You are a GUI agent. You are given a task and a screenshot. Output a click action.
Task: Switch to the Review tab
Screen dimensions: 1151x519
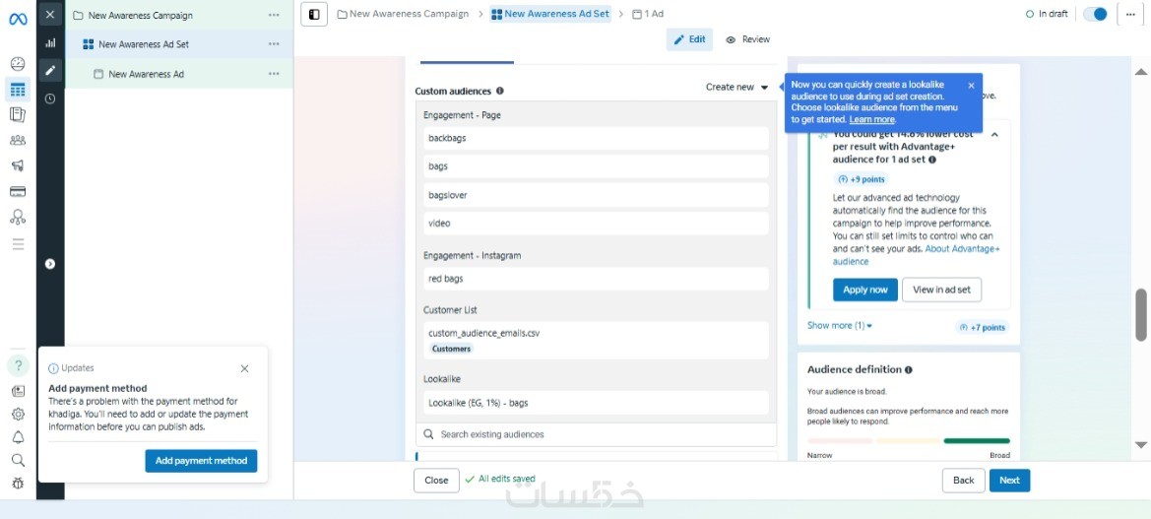point(748,39)
